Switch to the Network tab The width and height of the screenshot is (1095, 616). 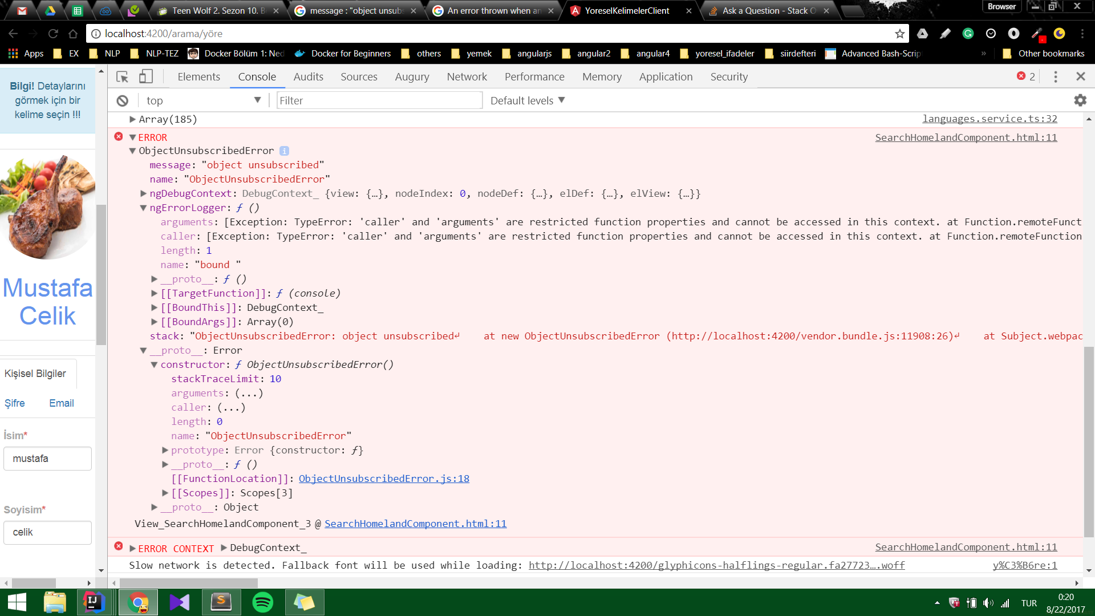tap(467, 76)
